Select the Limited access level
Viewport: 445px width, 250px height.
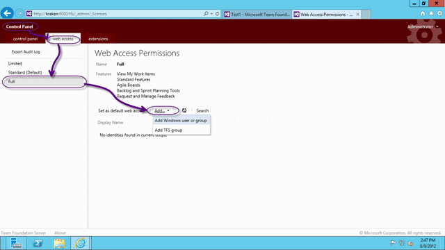15,63
